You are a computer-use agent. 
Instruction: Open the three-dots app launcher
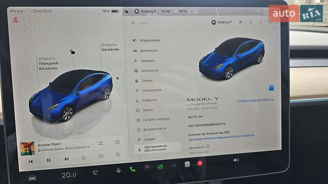(173, 166)
